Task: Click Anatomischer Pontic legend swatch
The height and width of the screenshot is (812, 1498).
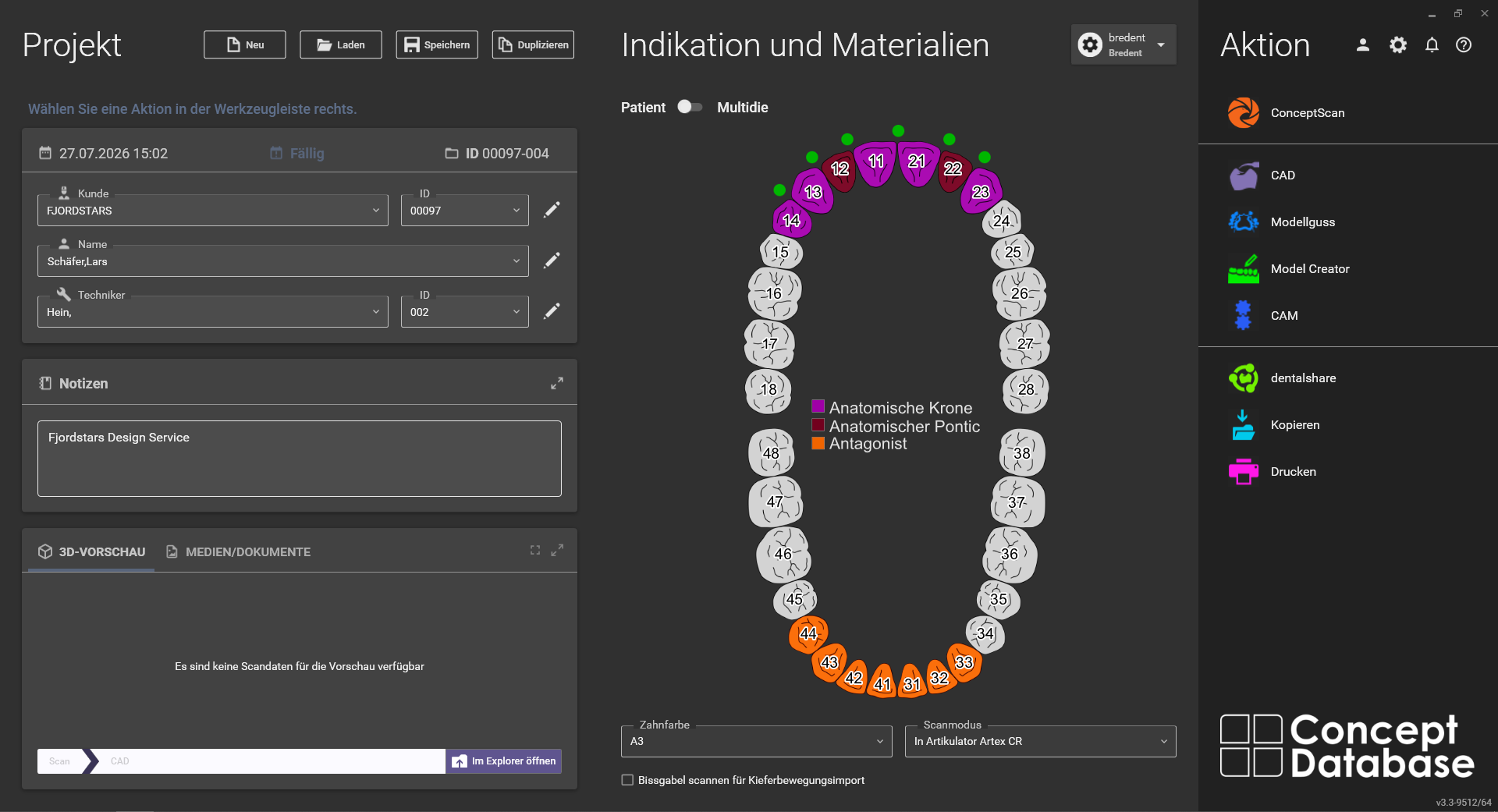Action: [x=818, y=425]
